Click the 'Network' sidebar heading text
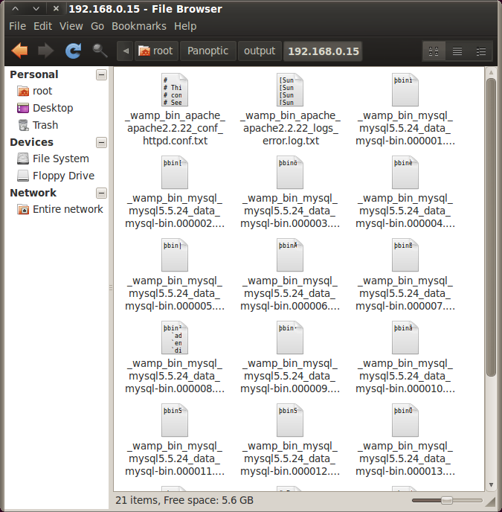 pyautogui.click(x=33, y=193)
